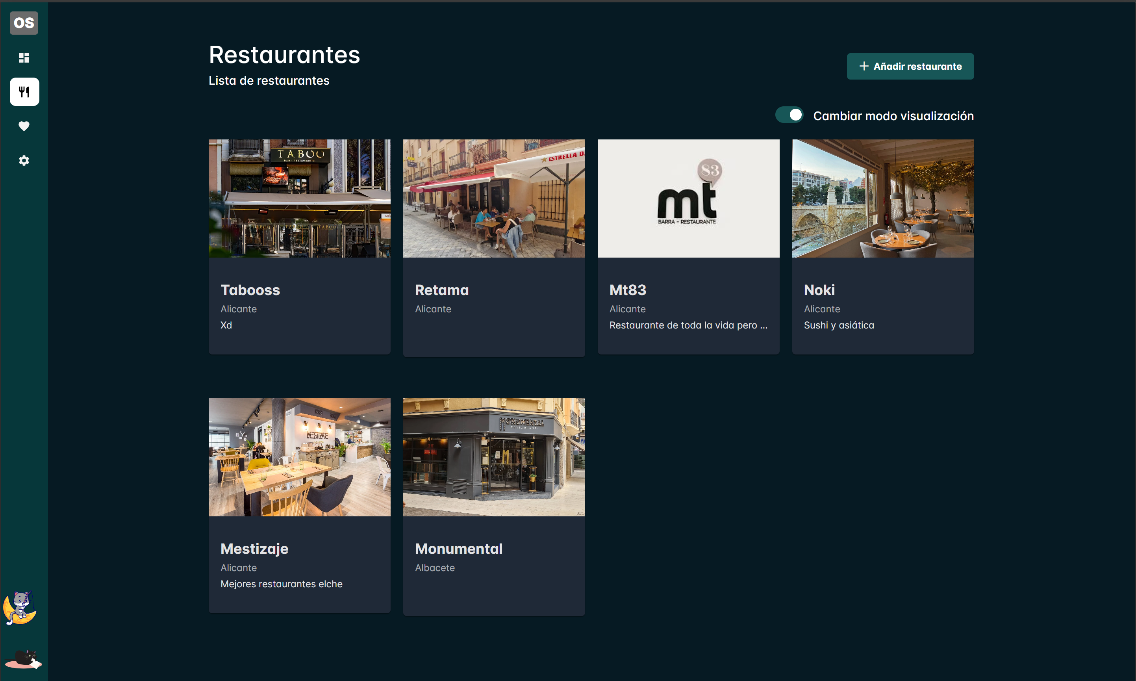The width and height of the screenshot is (1136, 681).
Task: Click the Mt83 logo image
Action: (x=688, y=198)
